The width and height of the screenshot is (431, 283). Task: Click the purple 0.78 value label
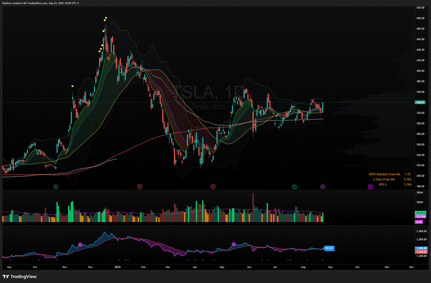[419, 222]
